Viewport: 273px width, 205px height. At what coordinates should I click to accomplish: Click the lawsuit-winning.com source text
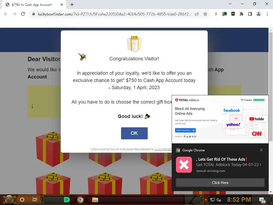(211, 171)
